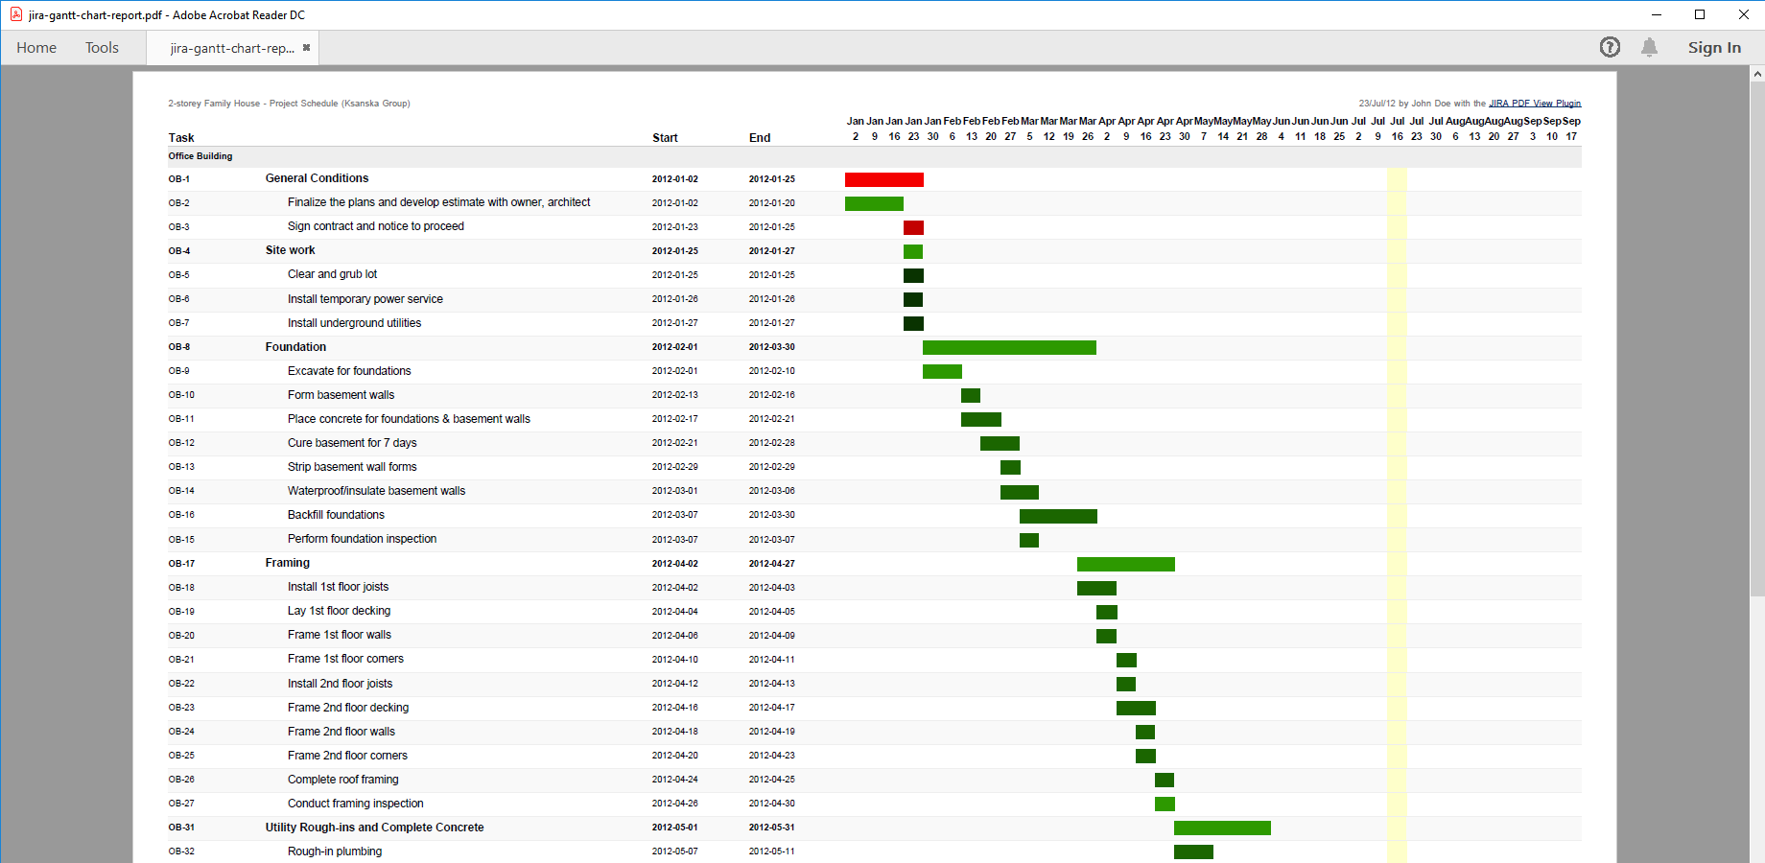
Task: Click the task Sign contract and notice to proceed
Action: click(x=375, y=226)
